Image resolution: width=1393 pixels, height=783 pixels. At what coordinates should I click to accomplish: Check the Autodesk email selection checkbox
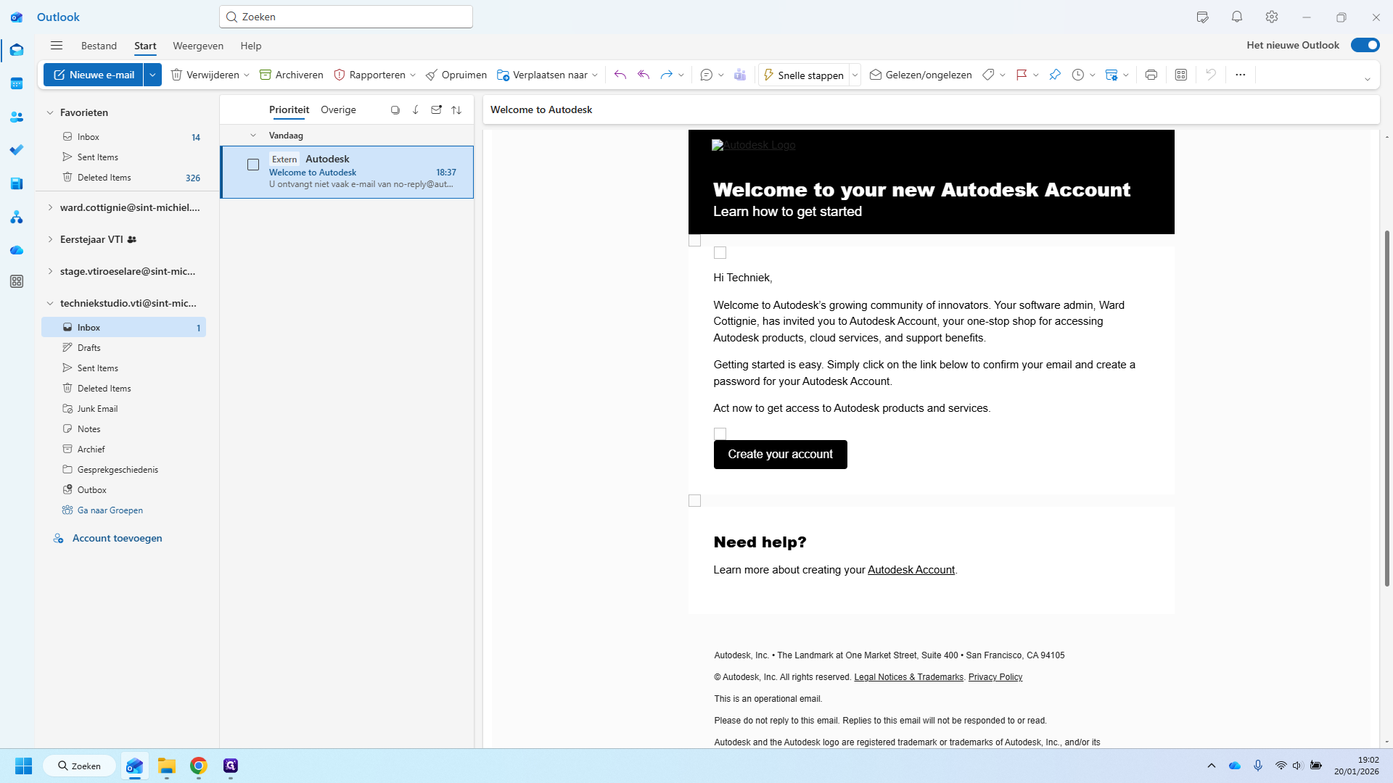tap(253, 165)
